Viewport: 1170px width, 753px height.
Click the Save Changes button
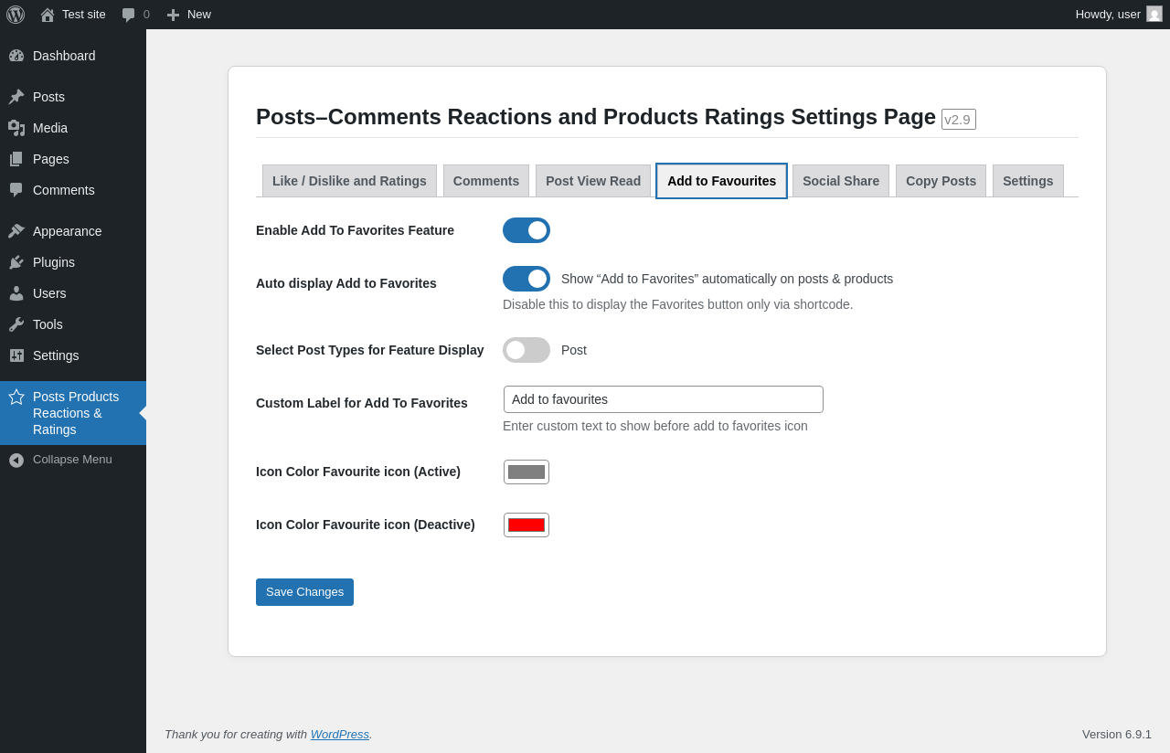tap(304, 592)
